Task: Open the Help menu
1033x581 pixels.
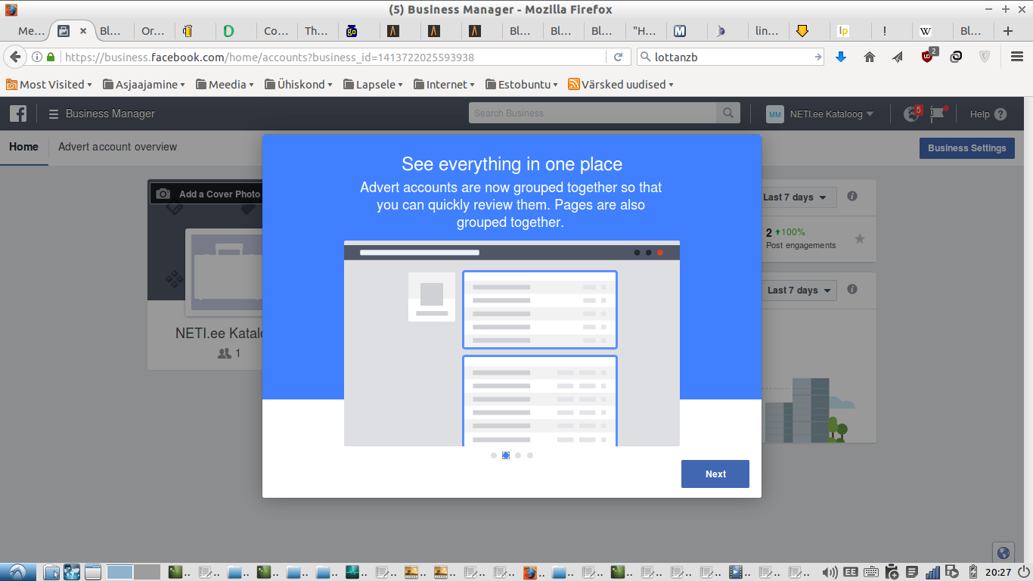Action: [x=988, y=114]
